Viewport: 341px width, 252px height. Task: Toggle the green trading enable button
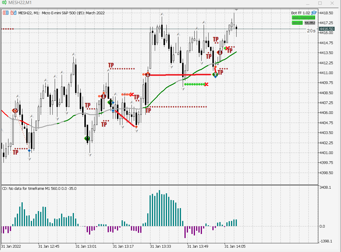[x=303, y=17]
